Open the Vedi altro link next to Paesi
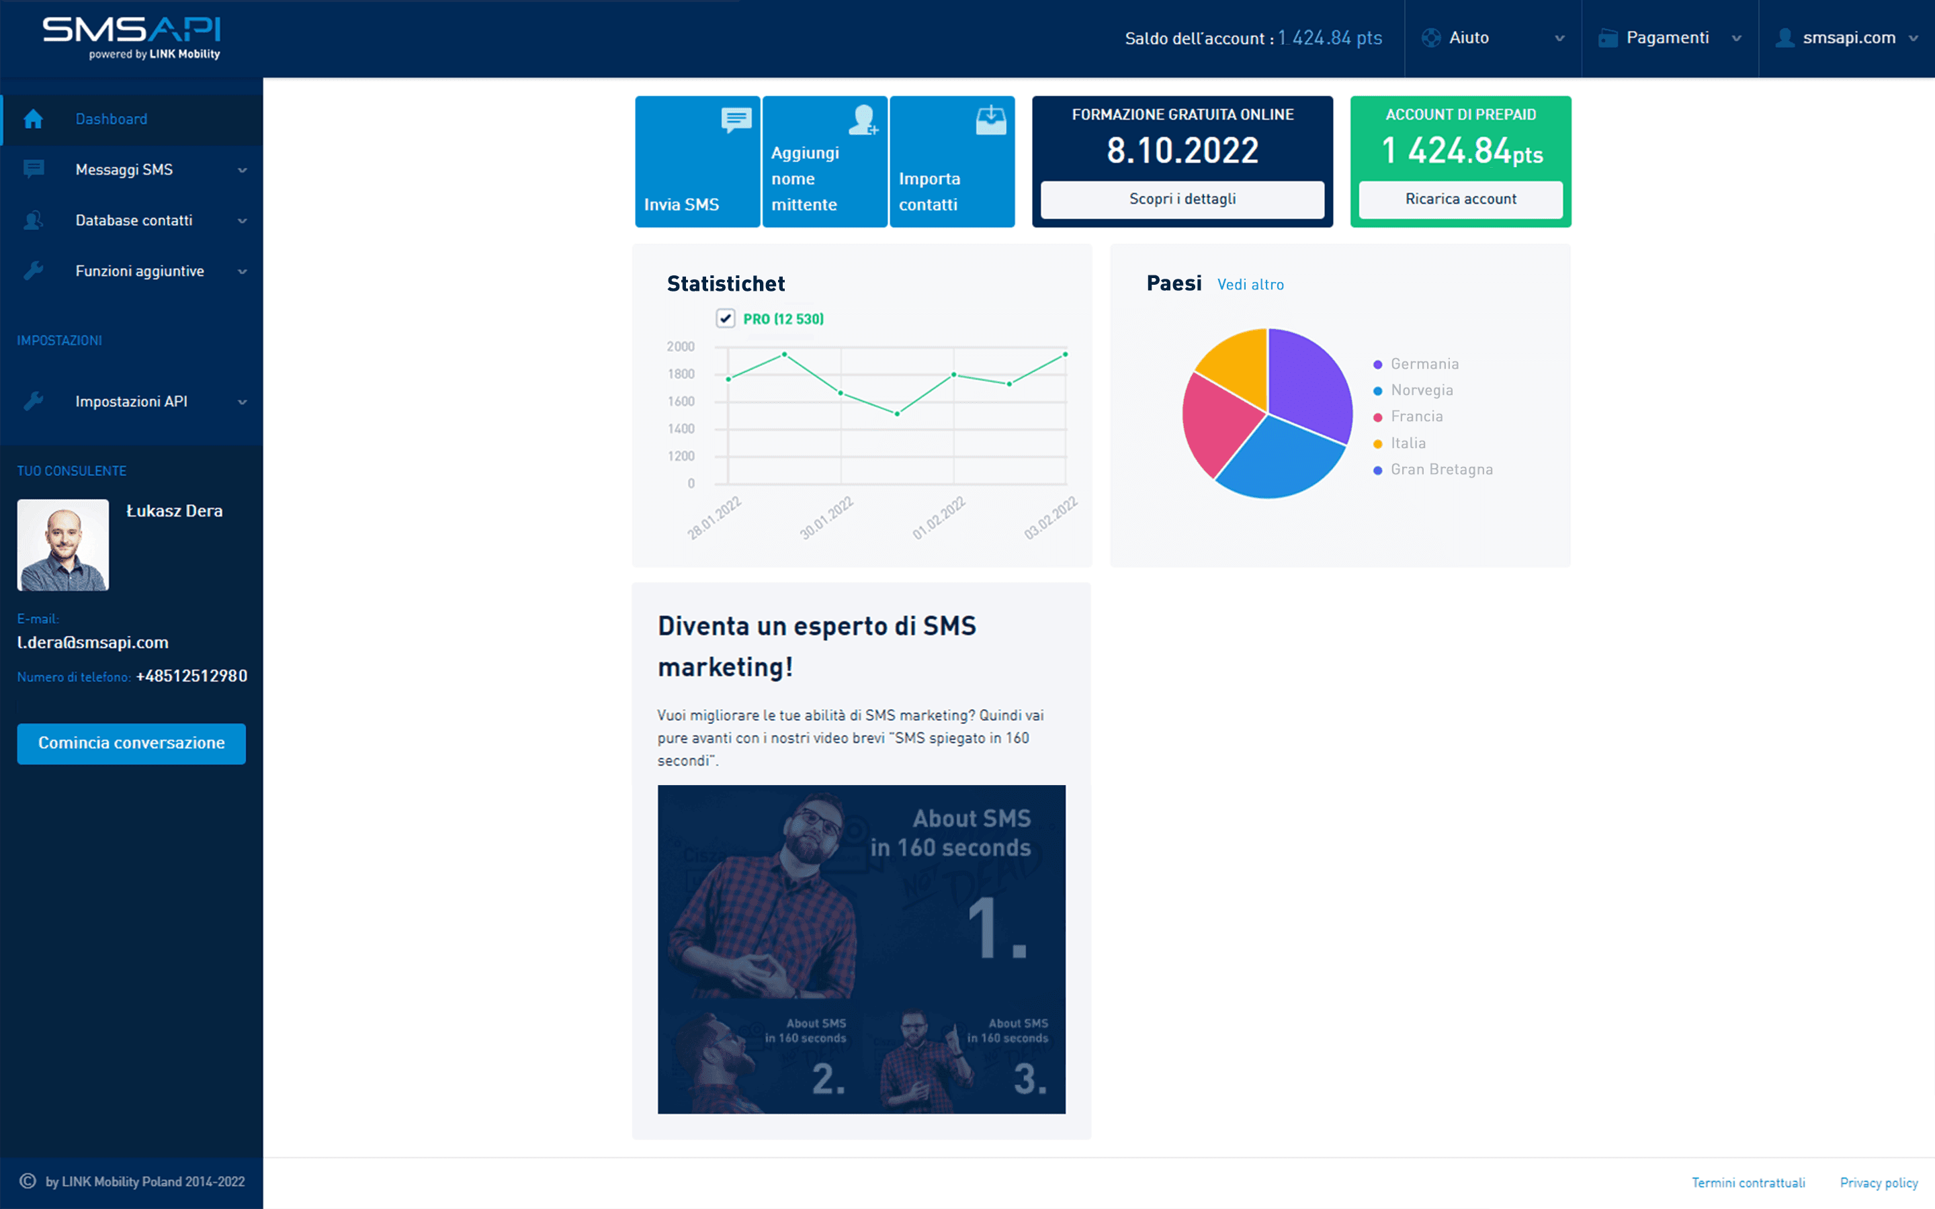 tap(1250, 285)
